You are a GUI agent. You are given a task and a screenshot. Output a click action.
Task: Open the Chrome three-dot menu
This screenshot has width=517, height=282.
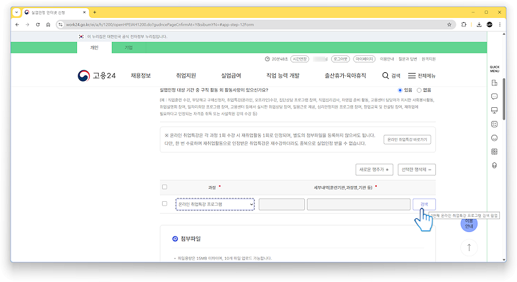[x=500, y=25]
